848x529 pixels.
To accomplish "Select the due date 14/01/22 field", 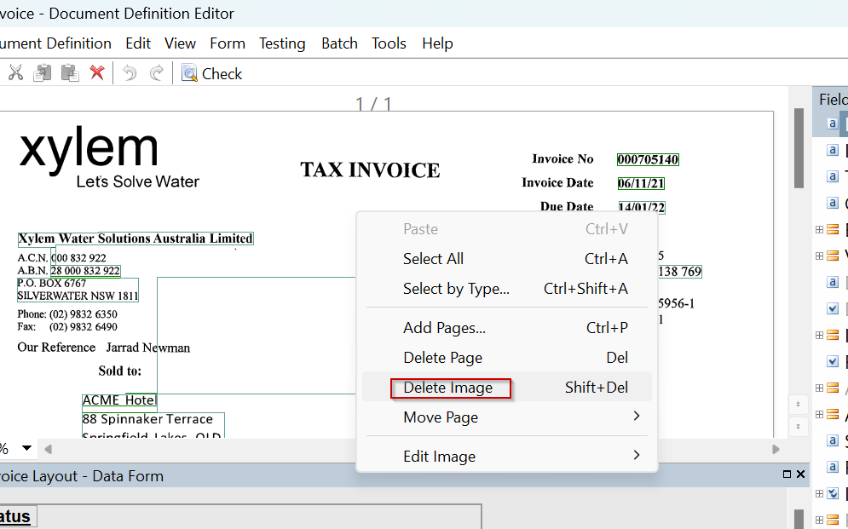I will pos(642,207).
